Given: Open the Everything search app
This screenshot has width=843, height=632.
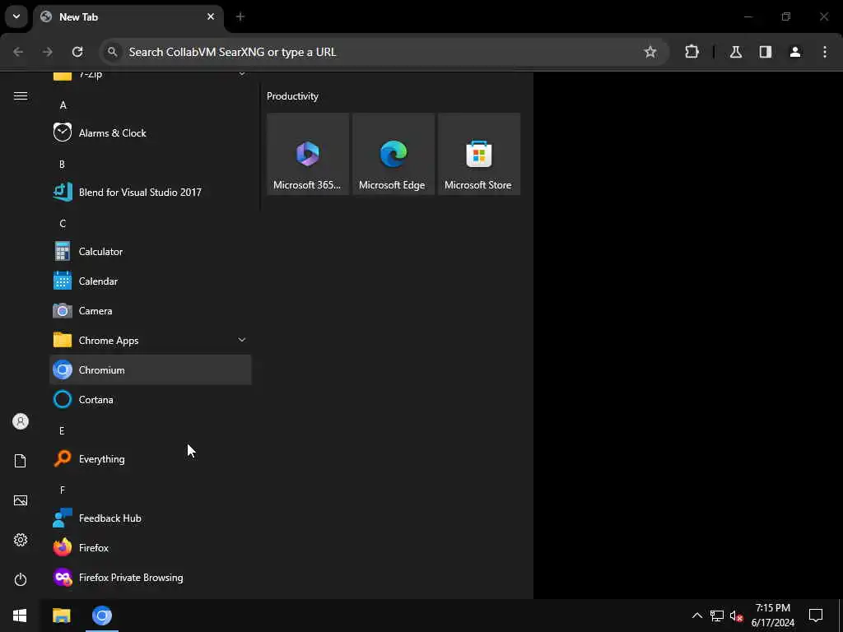Looking at the screenshot, I should click(x=151, y=459).
